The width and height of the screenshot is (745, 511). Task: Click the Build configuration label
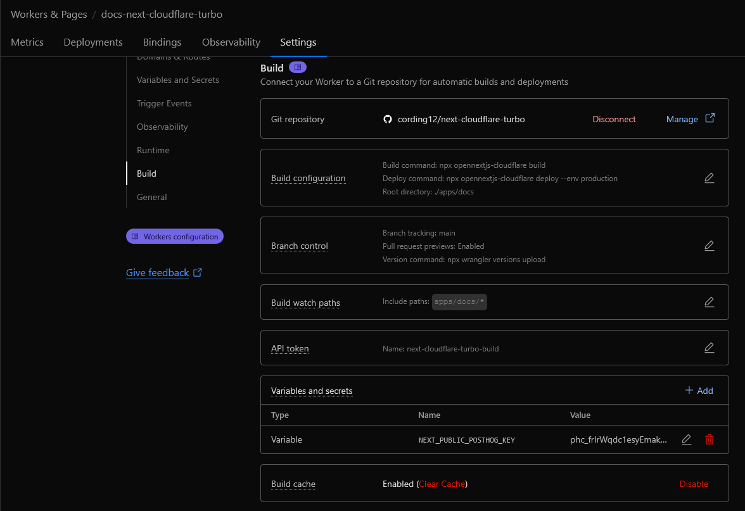pos(309,178)
